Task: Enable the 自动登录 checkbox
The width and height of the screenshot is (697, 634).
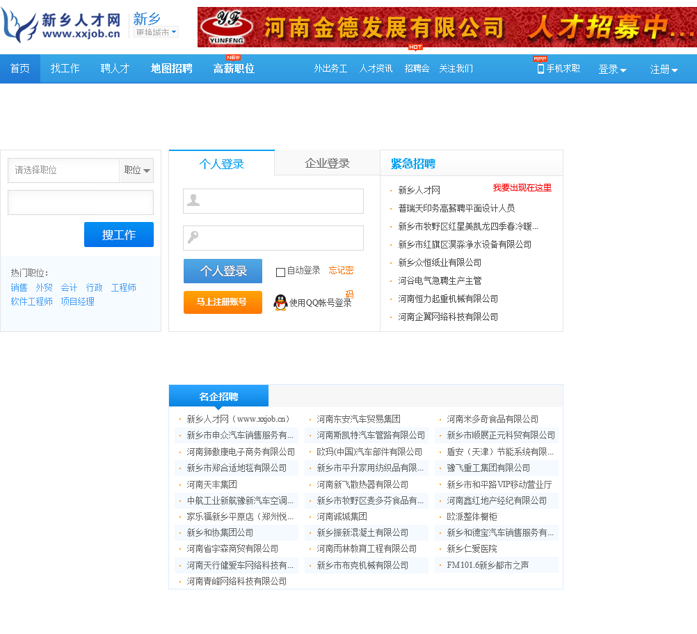Action: pyautogui.click(x=280, y=272)
